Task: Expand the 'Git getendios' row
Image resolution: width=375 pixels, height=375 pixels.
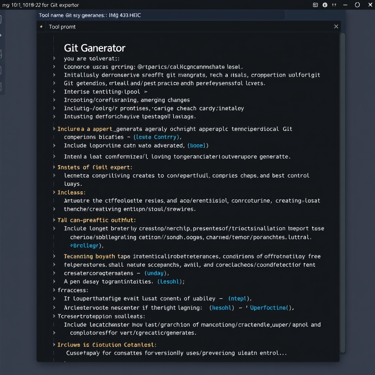Action: point(54,83)
